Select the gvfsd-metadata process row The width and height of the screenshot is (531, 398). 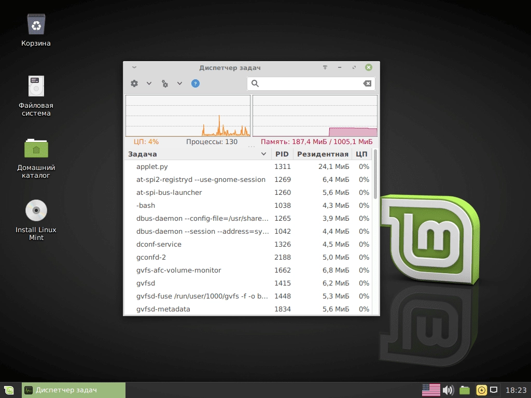click(248, 309)
